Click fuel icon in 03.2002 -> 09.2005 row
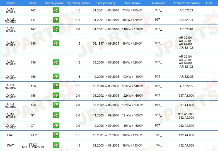This screenshot has height=151, width=218. (x=56, y=95)
